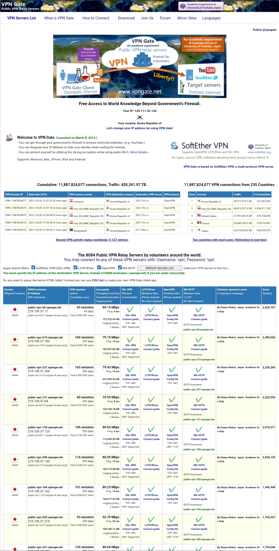This screenshot has height=551, width=279.
Task: Open the Download menu item
Action: 126,18
